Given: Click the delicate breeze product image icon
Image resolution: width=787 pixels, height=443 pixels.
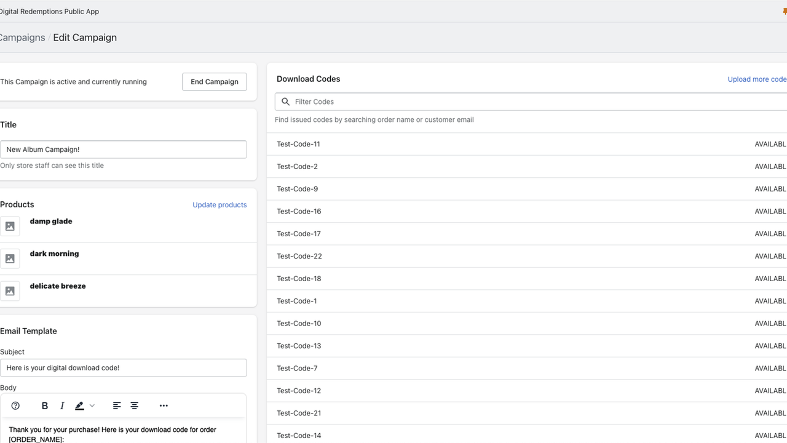Looking at the screenshot, I should coord(10,291).
